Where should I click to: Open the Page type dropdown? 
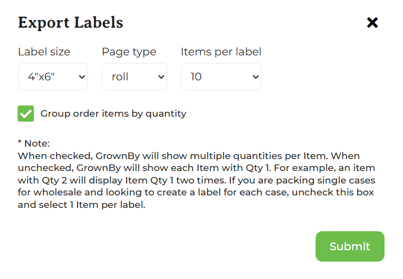(x=134, y=77)
